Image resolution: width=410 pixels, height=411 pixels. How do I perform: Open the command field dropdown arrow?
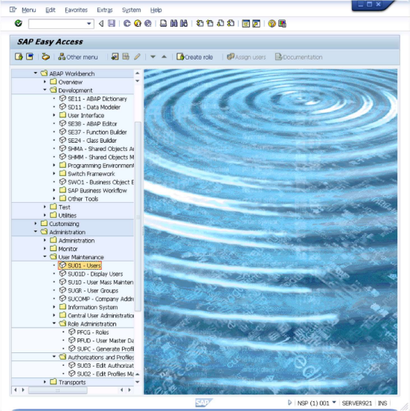tap(89, 24)
